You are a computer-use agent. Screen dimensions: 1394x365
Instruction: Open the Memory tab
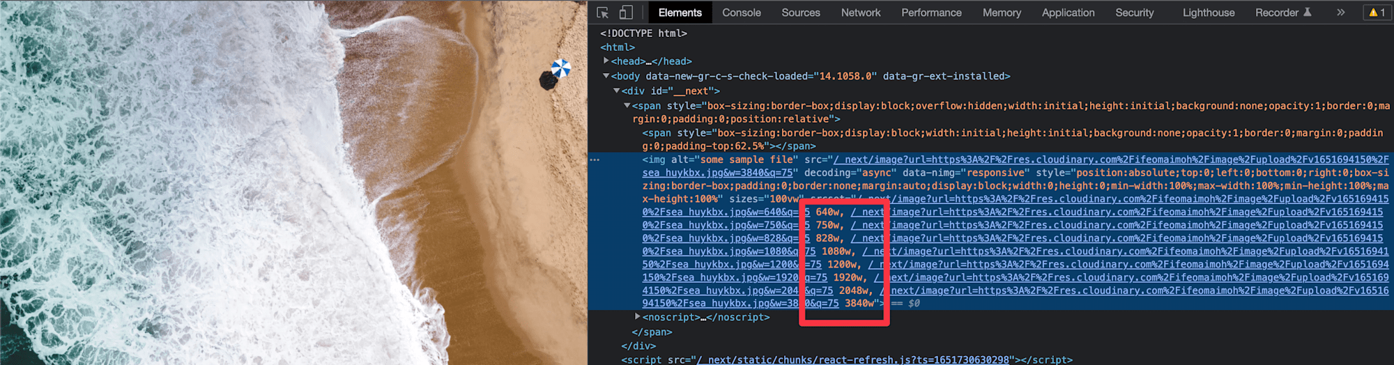coord(1002,13)
